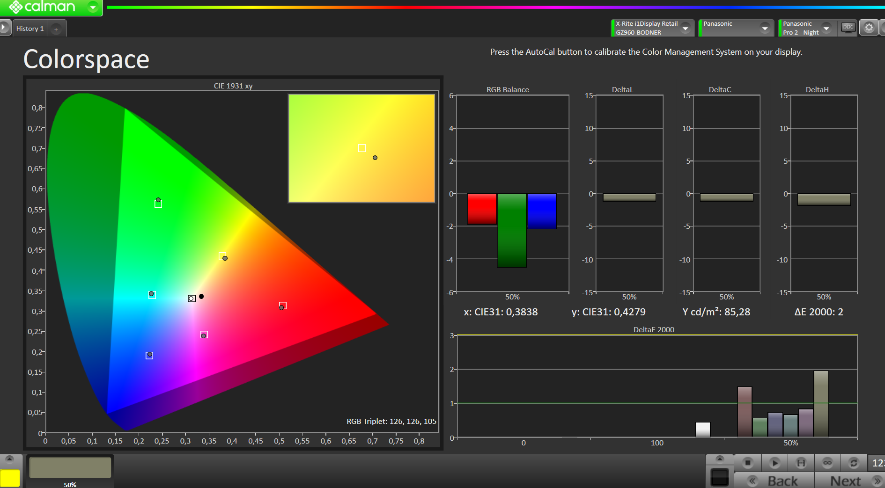This screenshot has height=488, width=885.
Task: Click the tallest yellow bar in DeltaE 2000
Action: click(821, 404)
